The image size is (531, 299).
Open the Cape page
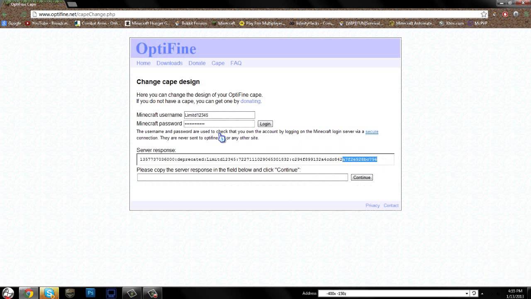coord(218,63)
